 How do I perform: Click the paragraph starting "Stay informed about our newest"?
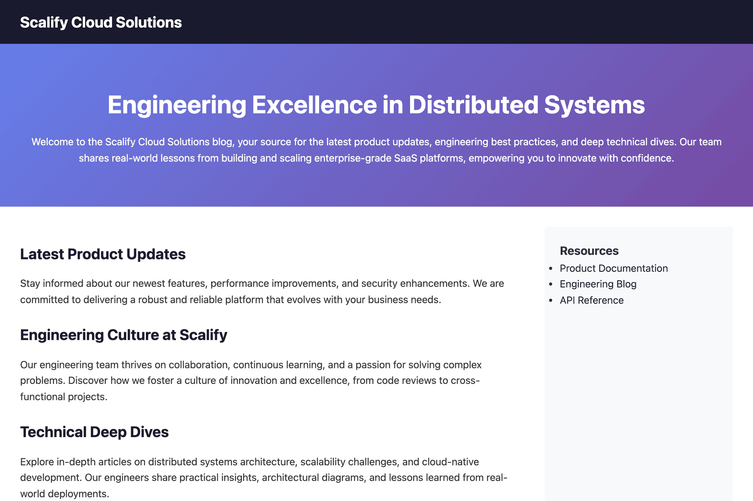tap(262, 291)
